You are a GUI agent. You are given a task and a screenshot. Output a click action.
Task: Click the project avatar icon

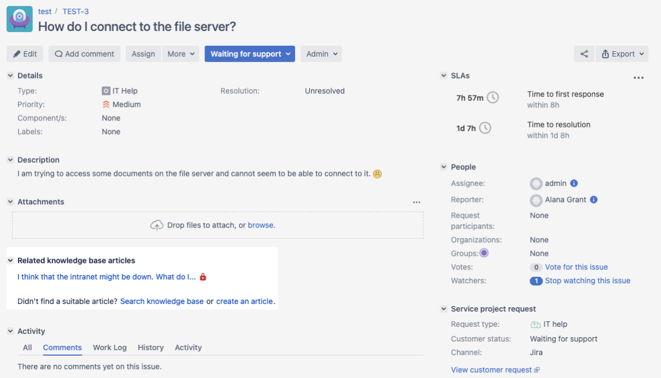pyautogui.click(x=20, y=19)
